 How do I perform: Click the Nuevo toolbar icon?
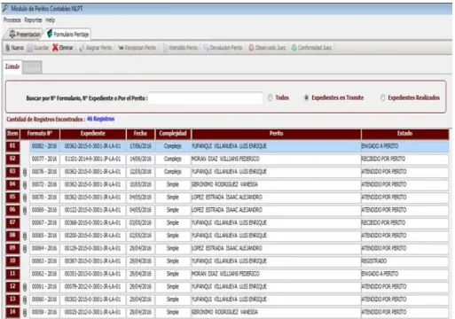pyautogui.click(x=8, y=48)
